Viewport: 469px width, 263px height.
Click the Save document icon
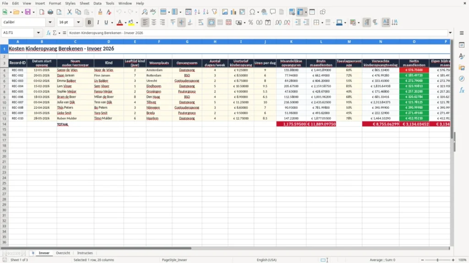pos(28,12)
